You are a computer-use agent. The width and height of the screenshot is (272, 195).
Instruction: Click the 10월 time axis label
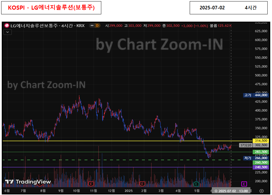tap(76, 191)
